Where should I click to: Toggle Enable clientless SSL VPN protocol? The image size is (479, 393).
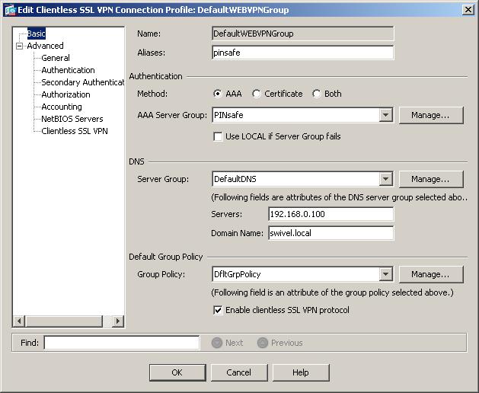218,310
